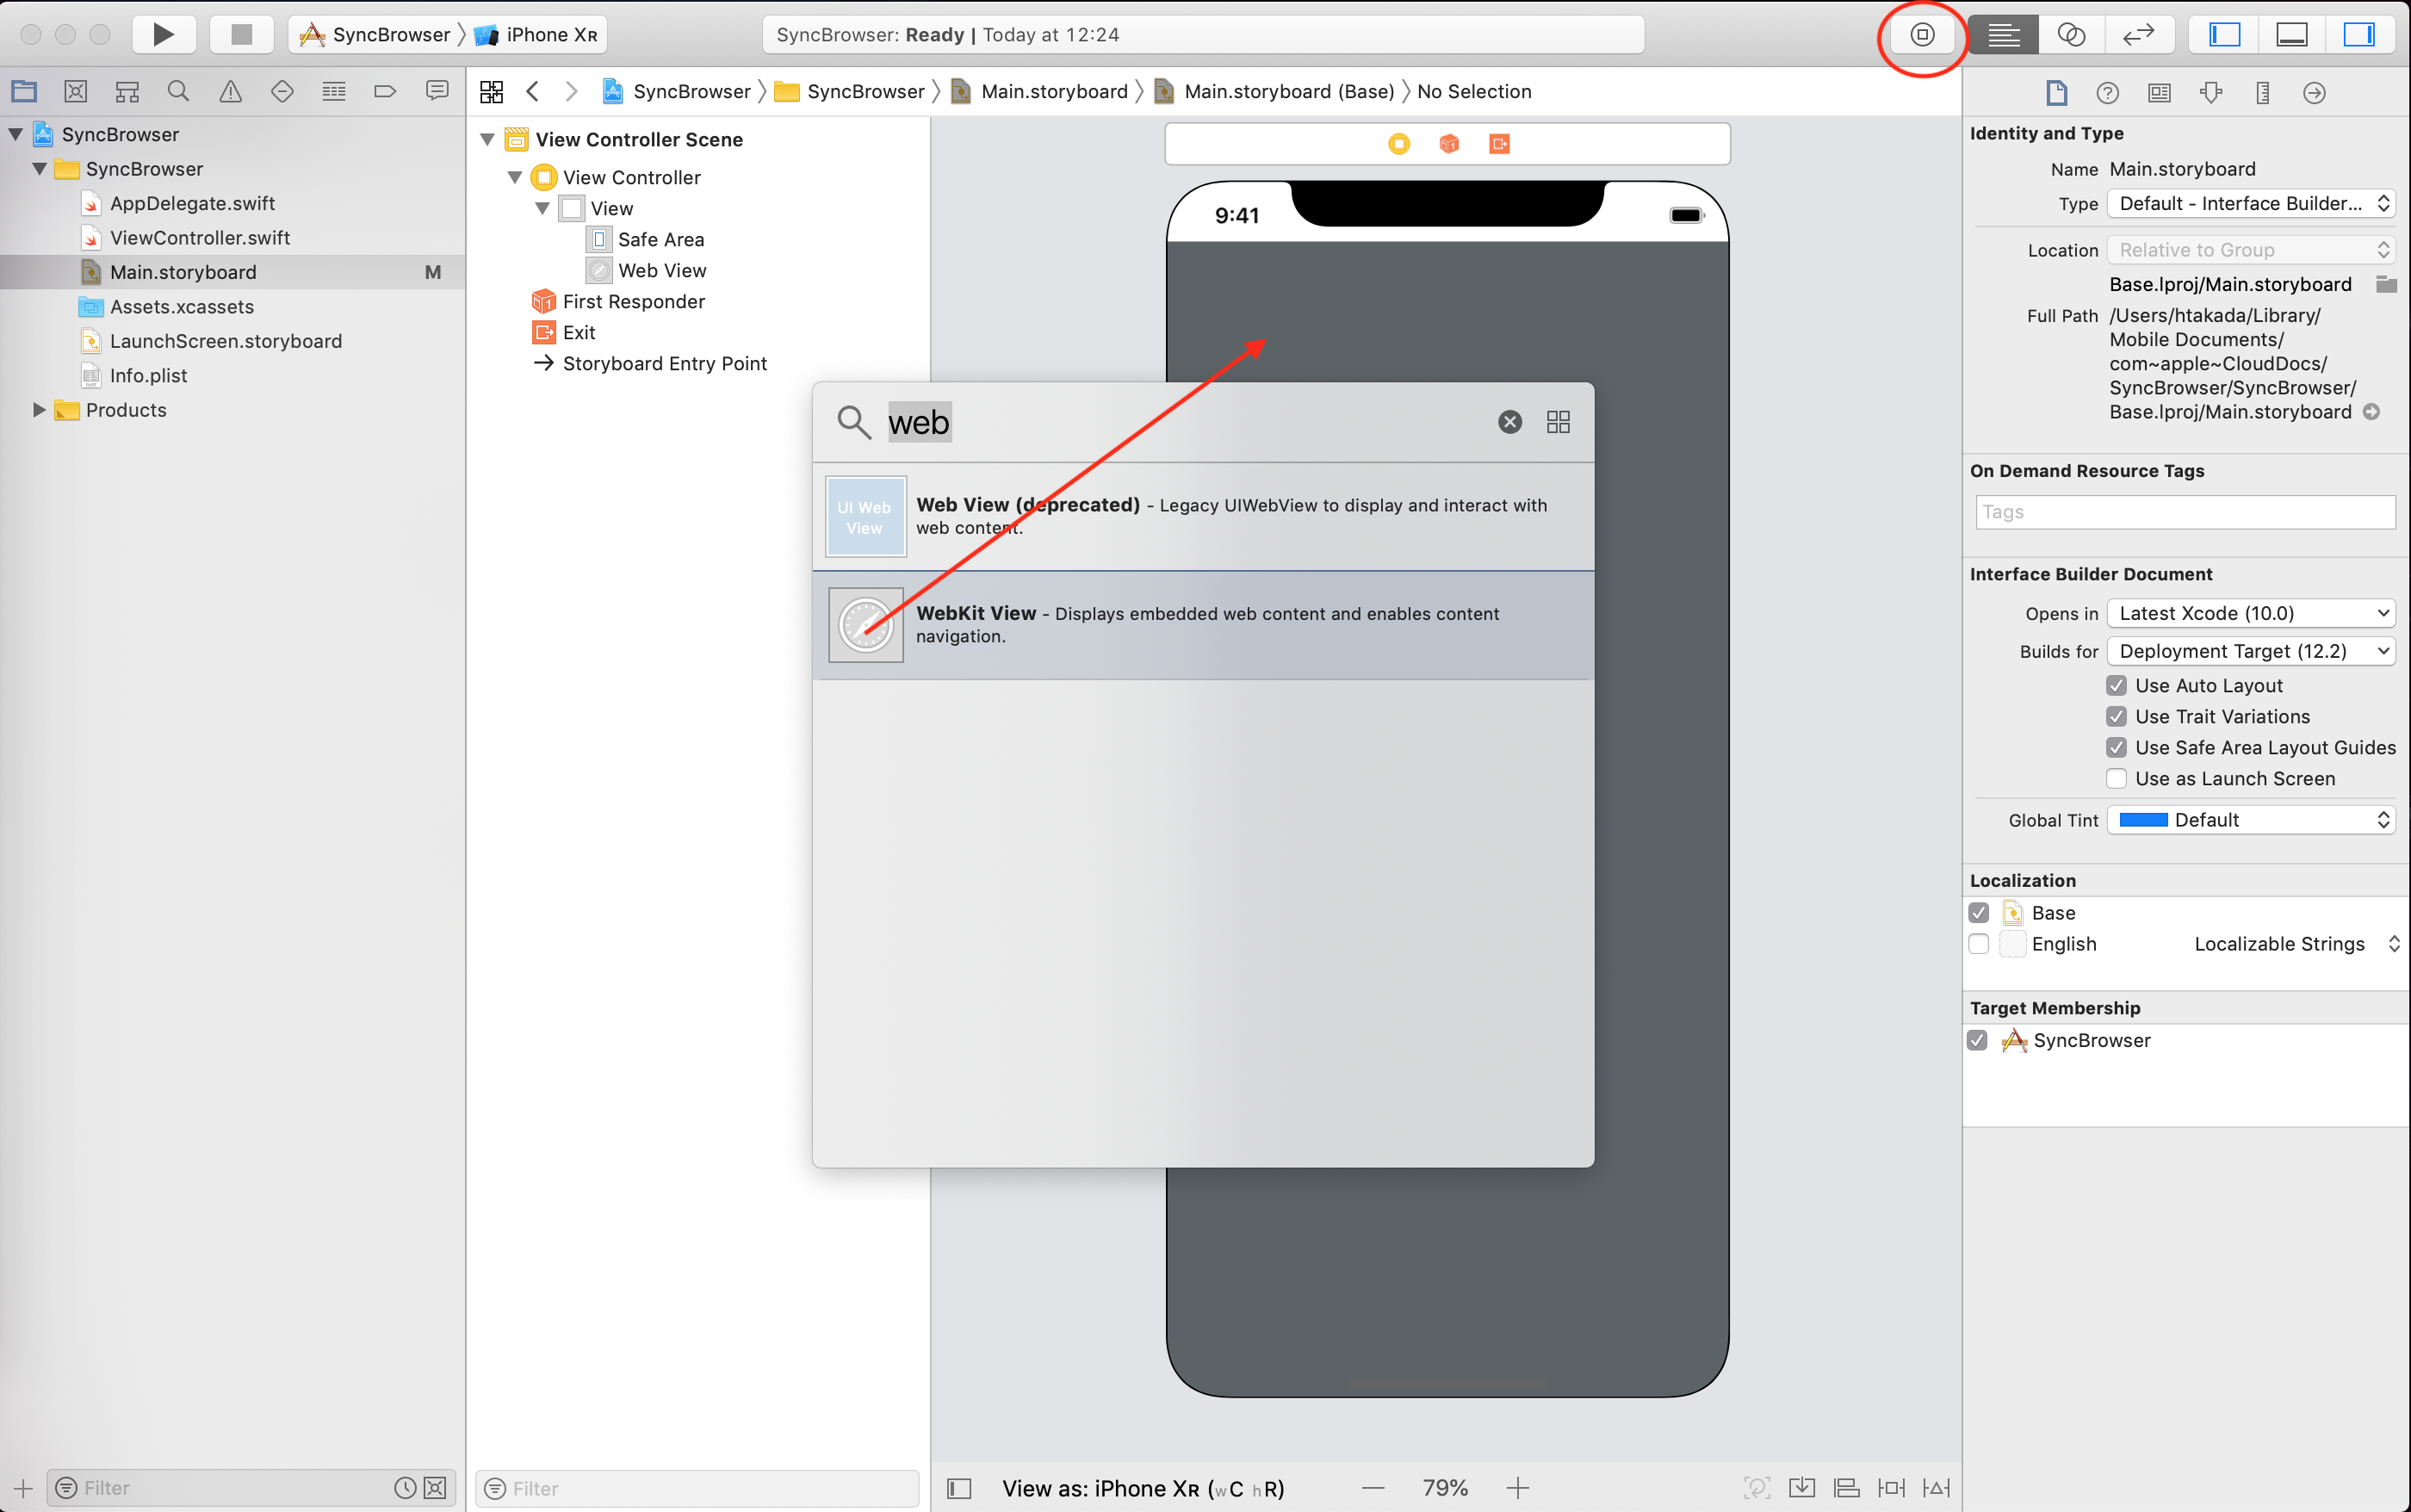This screenshot has height=1512, width=2411.
Task: Go forward in editor history
Action: 571,91
